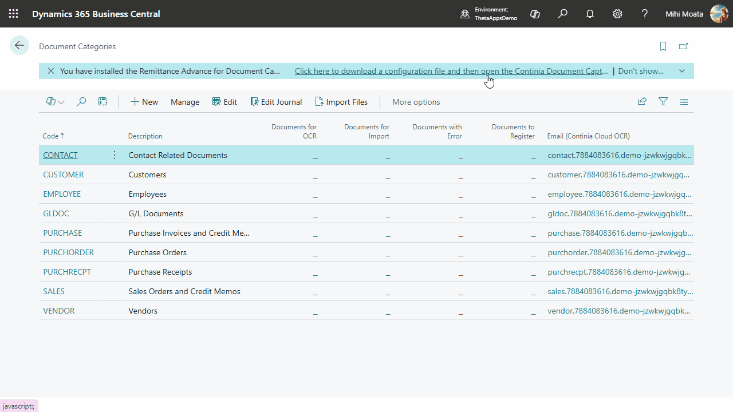This screenshot has height=412, width=733.
Task: Toggle the filter pane
Action: tap(663, 102)
